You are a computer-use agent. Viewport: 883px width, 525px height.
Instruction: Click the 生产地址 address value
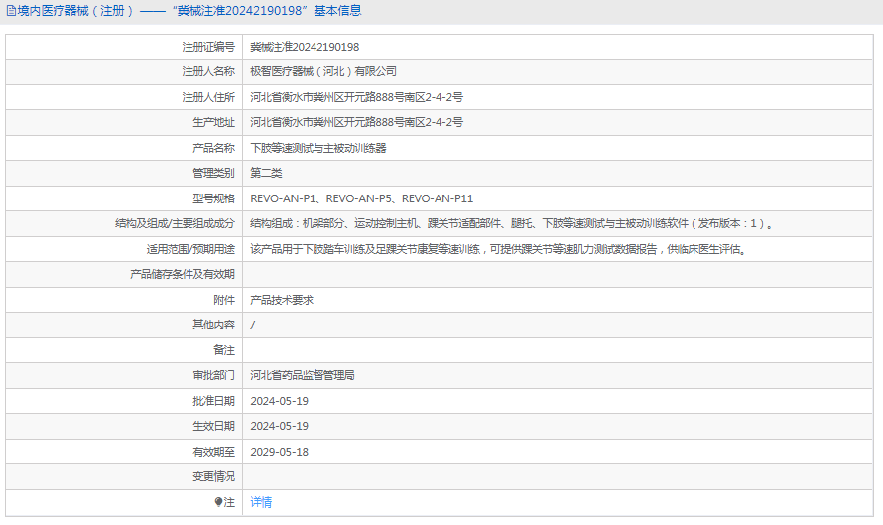coord(356,122)
